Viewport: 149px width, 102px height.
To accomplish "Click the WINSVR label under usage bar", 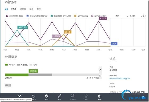I will point(9,78).
